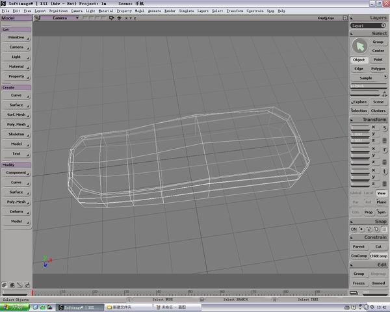390x312 pixels.
Task: Click the red current-frame timeline marker
Action: (x=32, y=293)
